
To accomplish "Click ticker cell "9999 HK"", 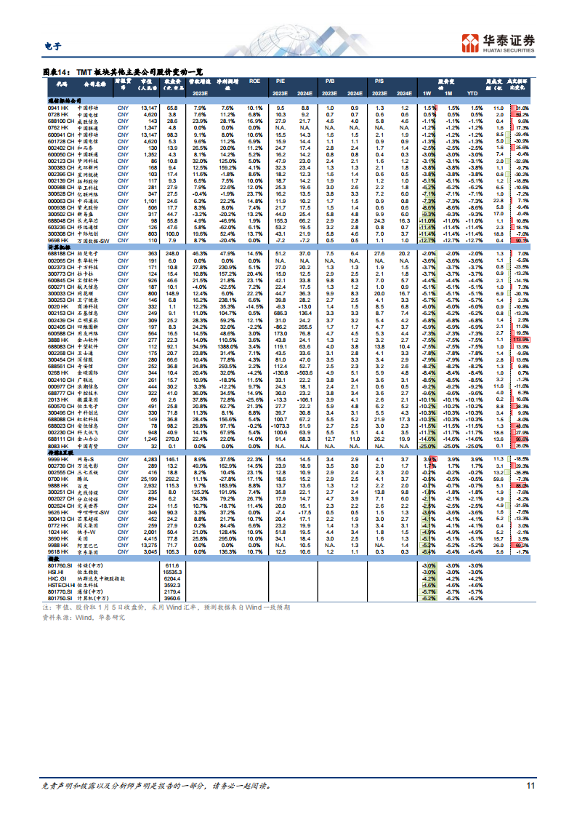I will tap(57, 460).
